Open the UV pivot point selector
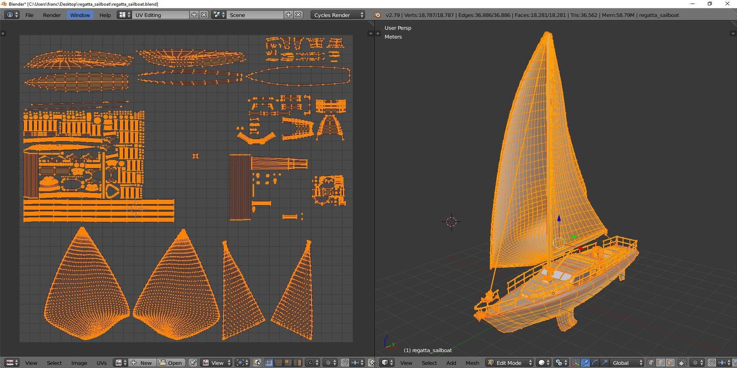The width and height of the screenshot is (737, 368). [x=242, y=363]
